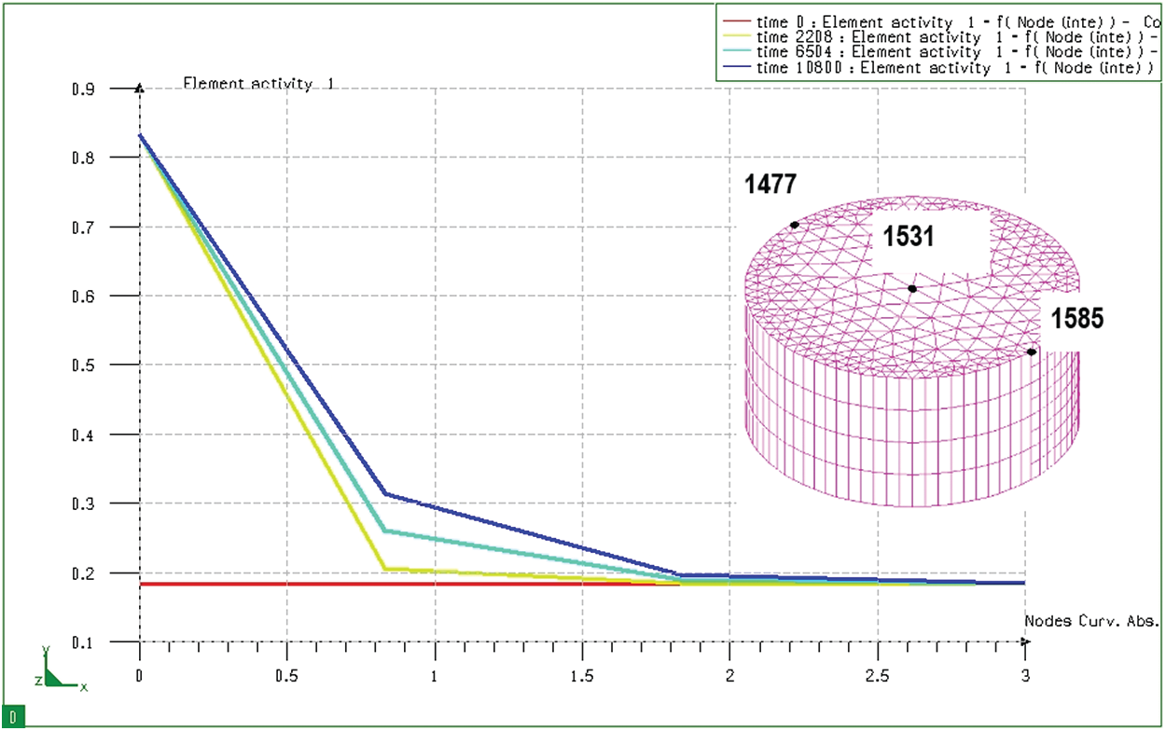Viewport: 1166px width, 731px height.
Task: Click the cyan line swatch in legend
Action: click(x=736, y=52)
